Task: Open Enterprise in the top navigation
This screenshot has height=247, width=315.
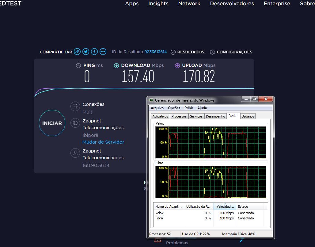Action: (277, 3)
